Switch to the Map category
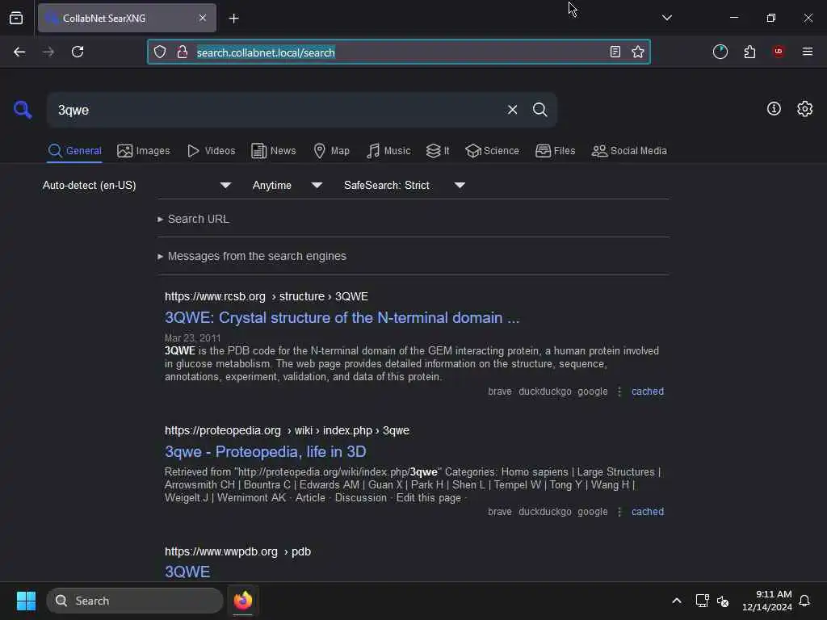The height and width of the screenshot is (620, 827). click(x=331, y=151)
